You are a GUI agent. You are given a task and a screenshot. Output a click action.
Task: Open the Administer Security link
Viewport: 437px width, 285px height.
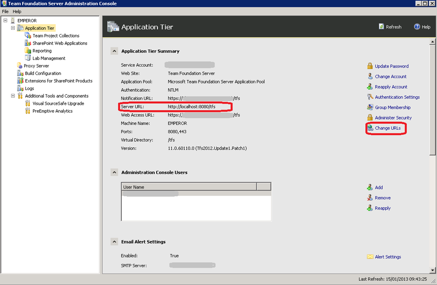[x=393, y=118]
